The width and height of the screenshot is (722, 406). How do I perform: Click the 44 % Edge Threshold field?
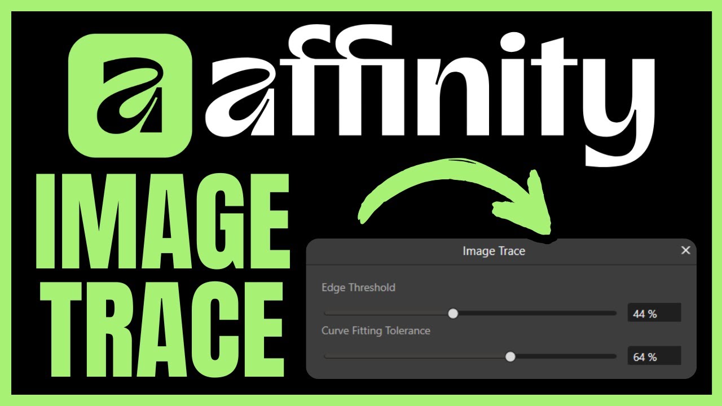[654, 313]
